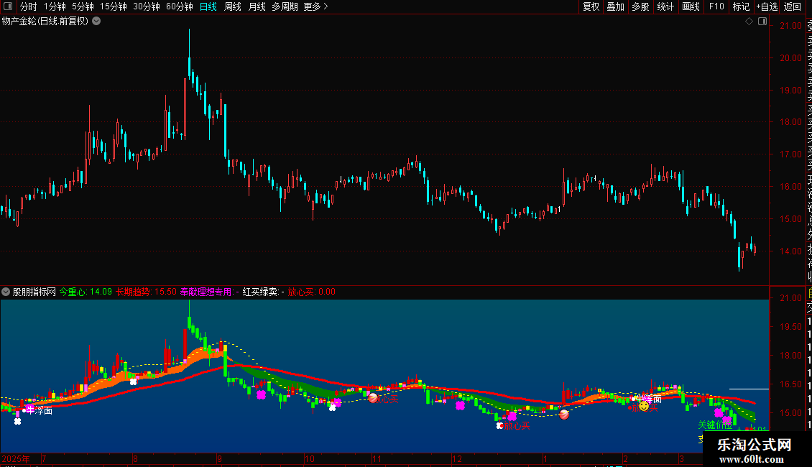Click the 21.00 label on main price axis
The width and height of the screenshot is (812, 467).
pyautogui.click(x=790, y=26)
